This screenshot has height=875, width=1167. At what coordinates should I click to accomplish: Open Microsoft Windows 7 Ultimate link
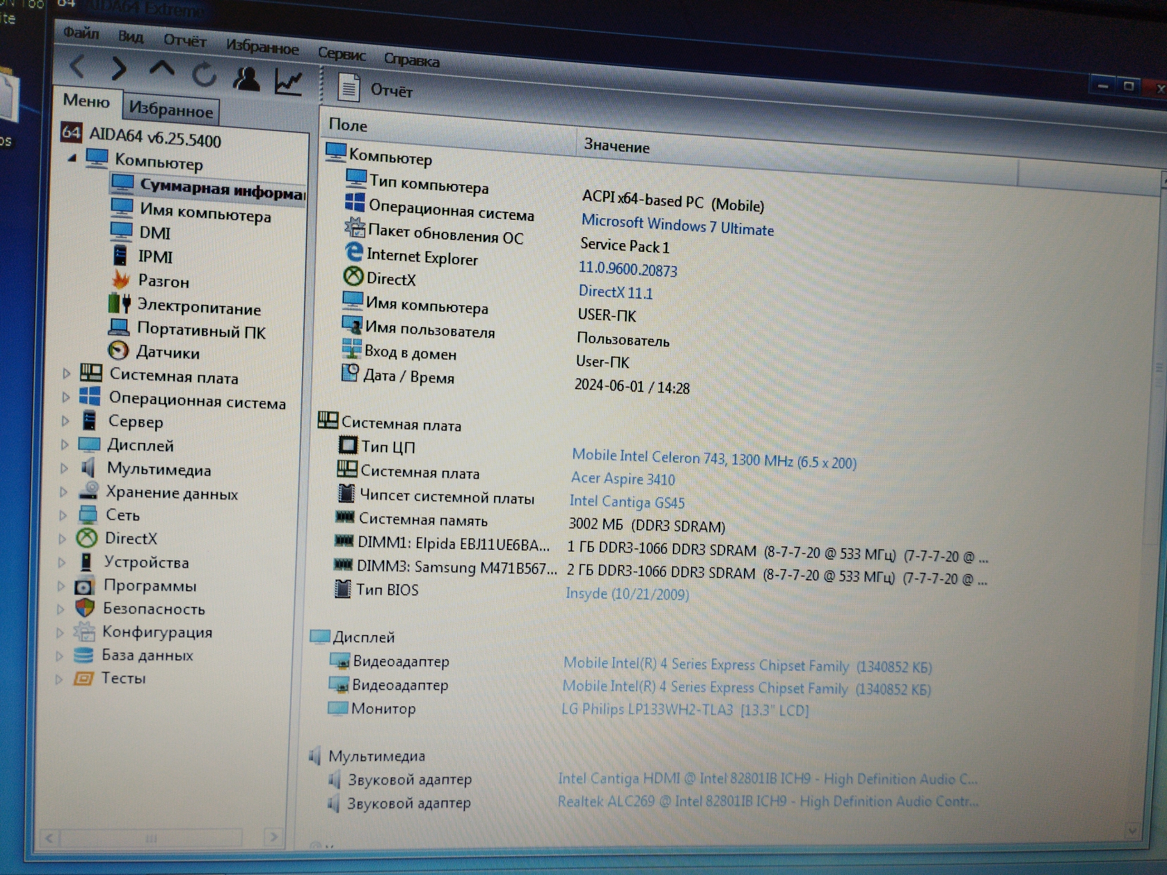[x=677, y=224]
